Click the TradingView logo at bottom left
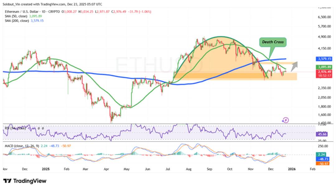The height and width of the screenshot is (189, 336). pos(25,181)
